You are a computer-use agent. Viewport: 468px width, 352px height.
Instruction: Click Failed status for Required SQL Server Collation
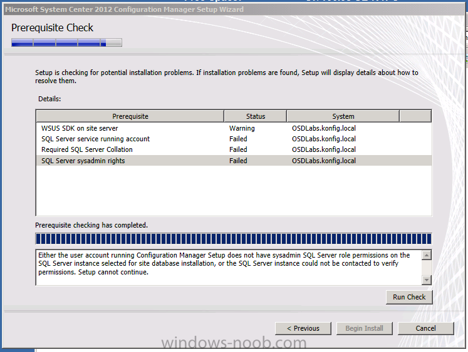(x=238, y=149)
